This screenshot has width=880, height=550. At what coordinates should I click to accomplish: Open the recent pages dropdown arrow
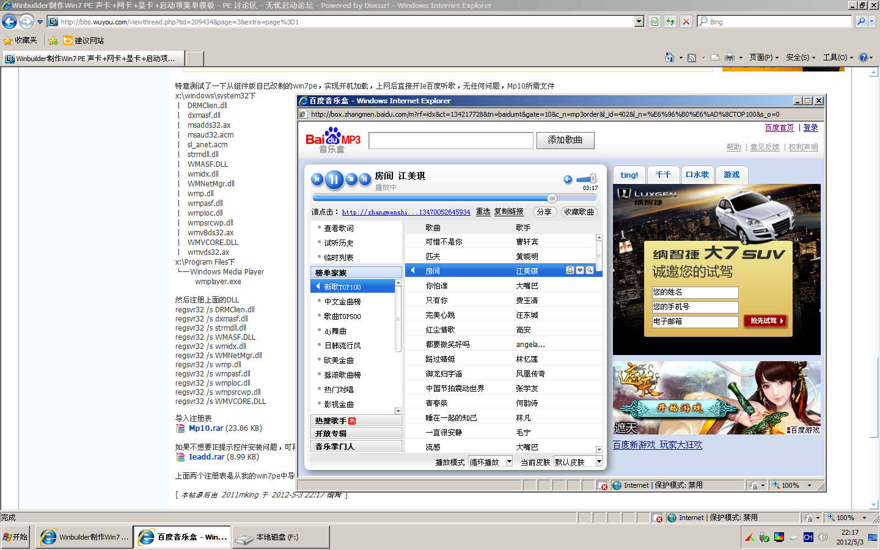click(x=40, y=22)
